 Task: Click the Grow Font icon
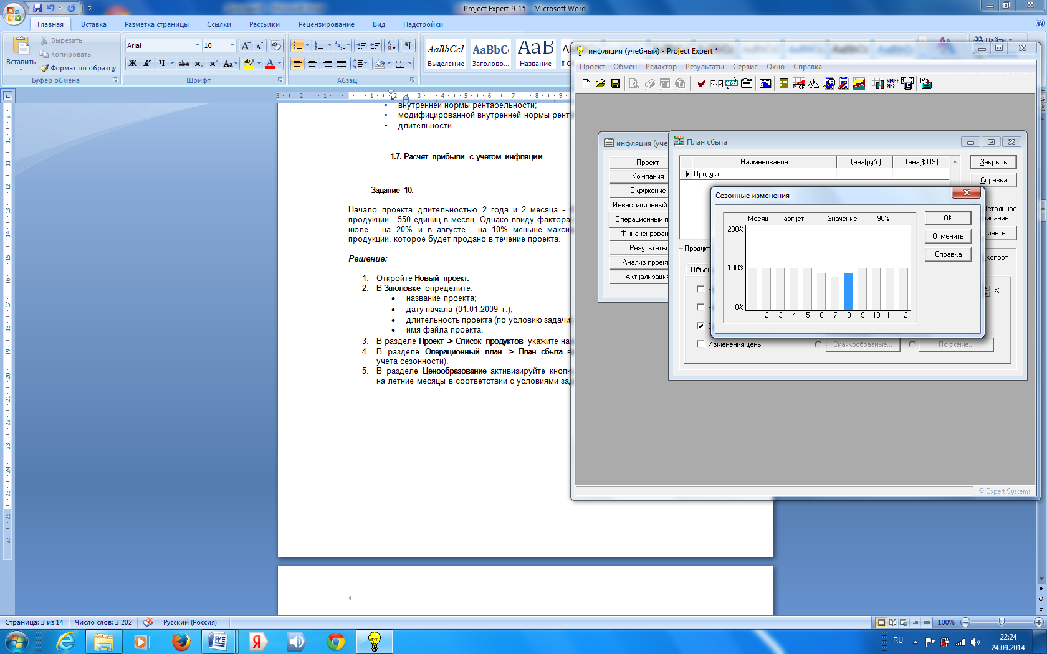[x=246, y=45]
